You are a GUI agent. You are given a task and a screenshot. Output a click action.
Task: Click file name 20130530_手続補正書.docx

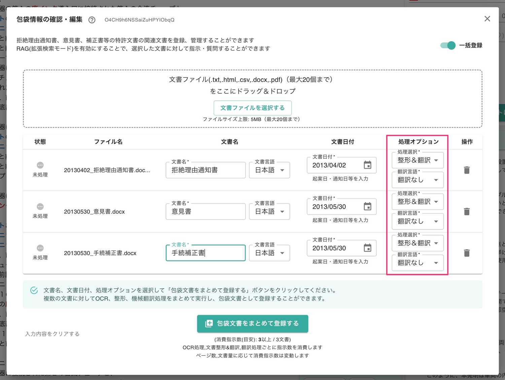(x=100, y=253)
